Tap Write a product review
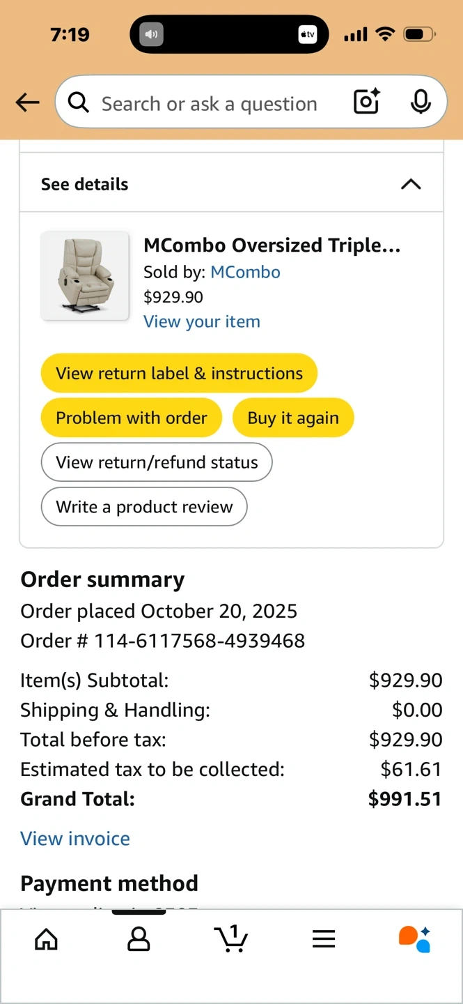463x1004 pixels. coord(144,506)
